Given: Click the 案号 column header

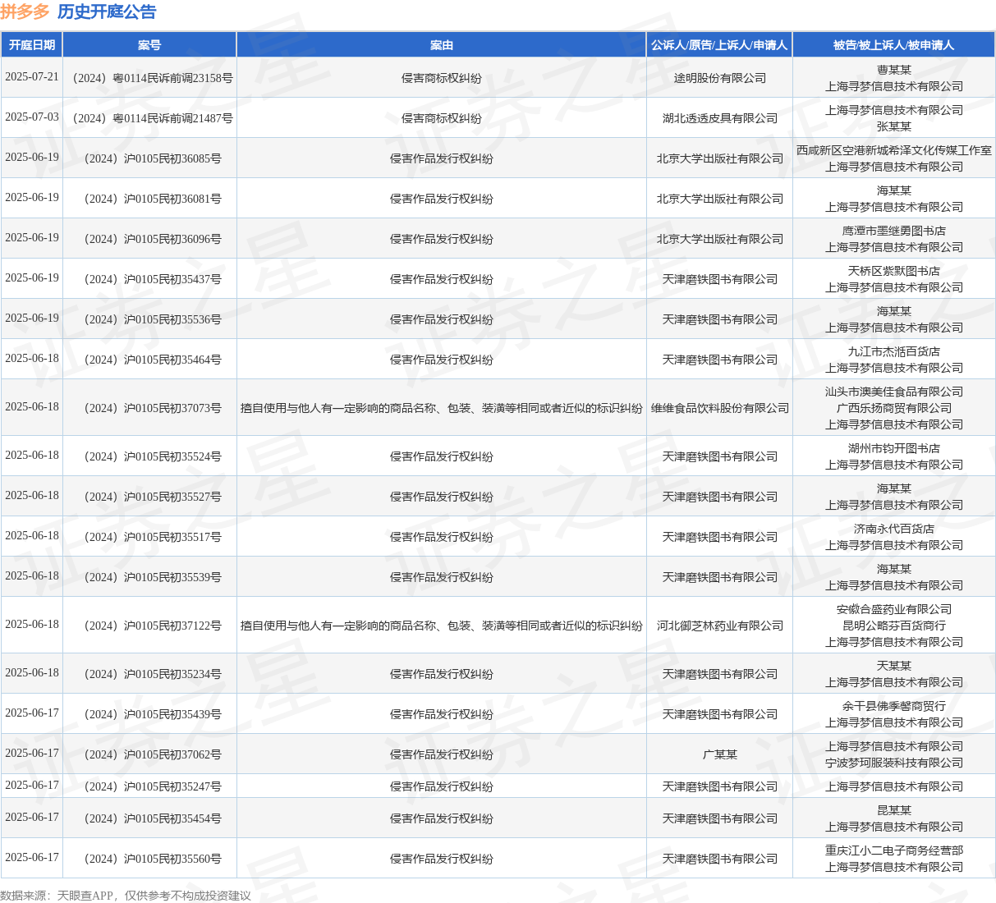Looking at the screenshot, I should coord(149,45).
